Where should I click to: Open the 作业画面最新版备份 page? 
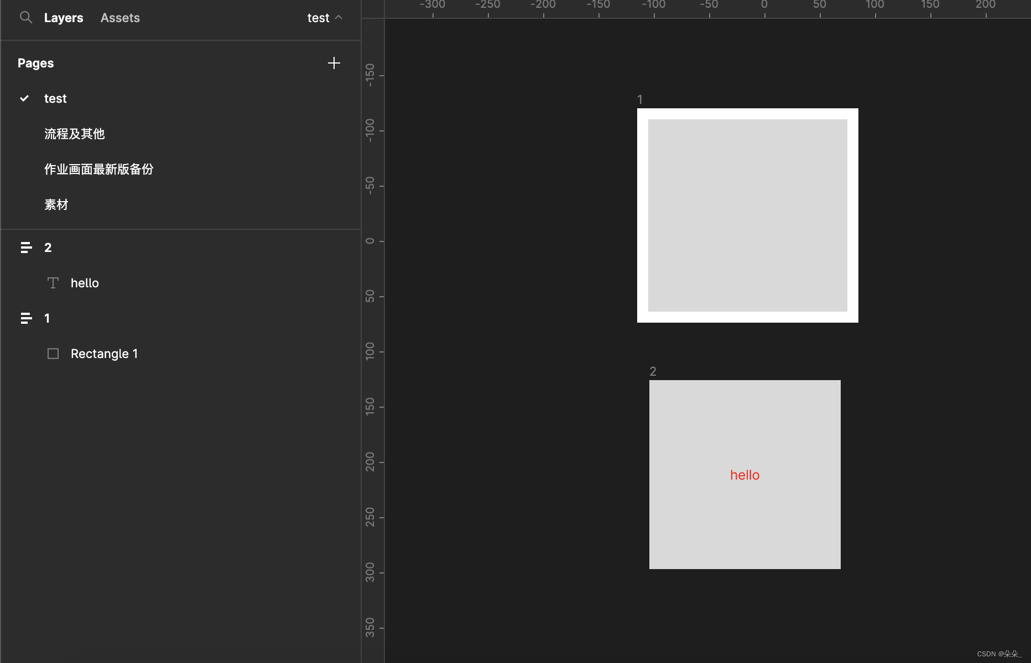point(99,169)
